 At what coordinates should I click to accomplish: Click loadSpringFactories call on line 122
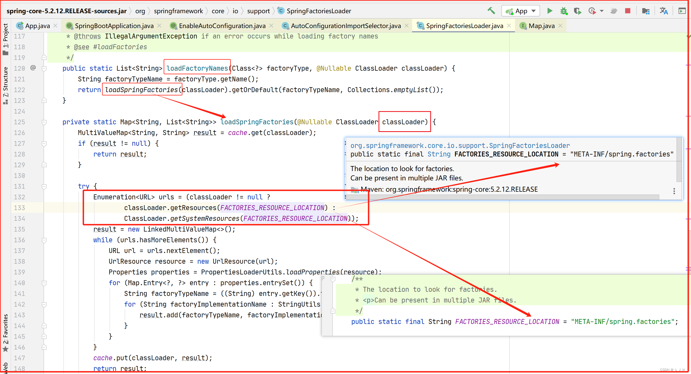click(x=141, y=90)
